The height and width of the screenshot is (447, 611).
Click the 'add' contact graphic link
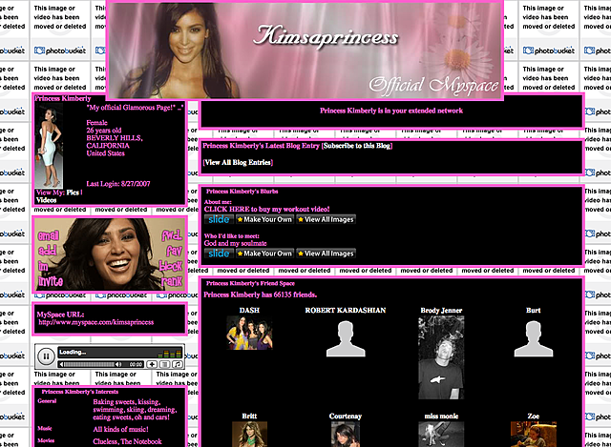47,251
